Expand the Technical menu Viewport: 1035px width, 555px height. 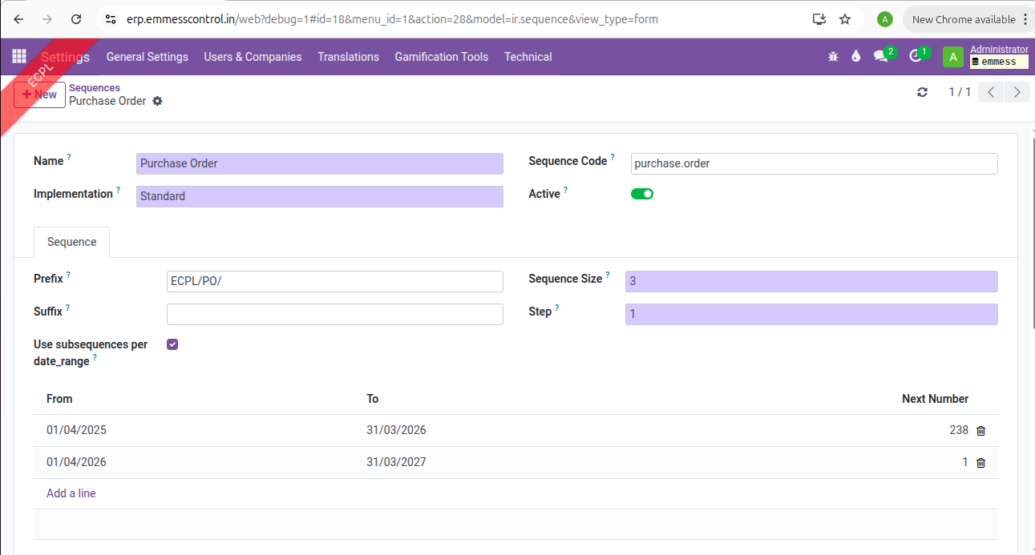tap(528, 57)
